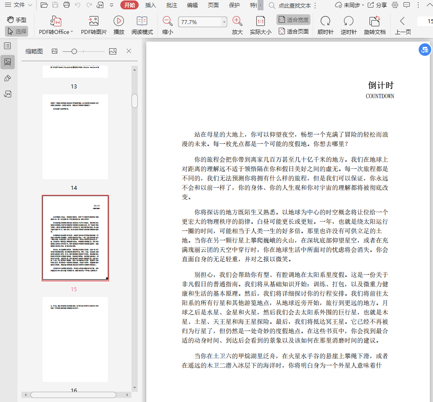Click the larger thumbnail size icon
Screen dimensions: 433x402
[x=113, y=51]
